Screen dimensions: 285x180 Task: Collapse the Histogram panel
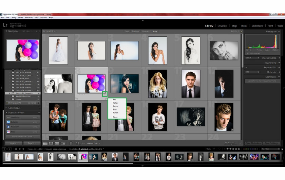point(279,32)
